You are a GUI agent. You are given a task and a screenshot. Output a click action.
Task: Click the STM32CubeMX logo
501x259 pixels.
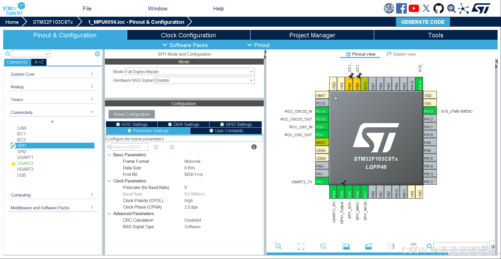pyautogui.click(x=14, y=9)
